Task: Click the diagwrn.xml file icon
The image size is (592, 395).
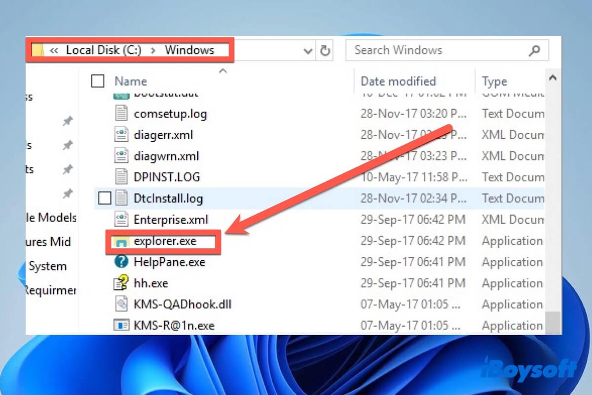Action: (121, 156)
